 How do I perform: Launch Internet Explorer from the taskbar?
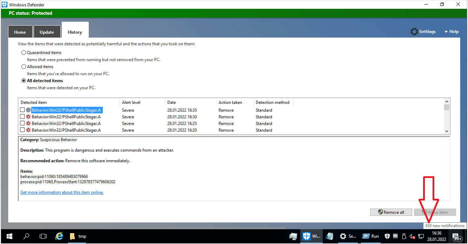(x=59, y=236)
